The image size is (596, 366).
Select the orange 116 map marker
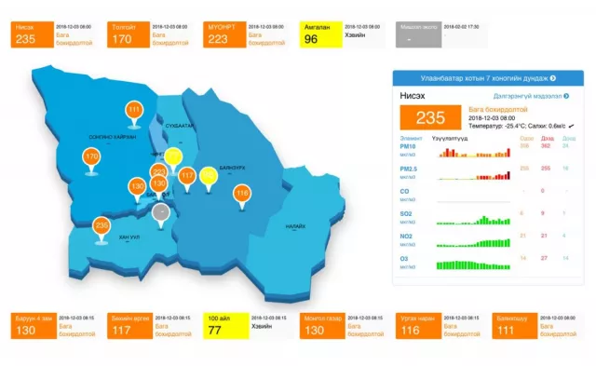(242, 194)
